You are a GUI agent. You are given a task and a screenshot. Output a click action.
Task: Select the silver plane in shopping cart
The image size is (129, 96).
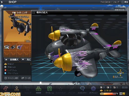7,47
